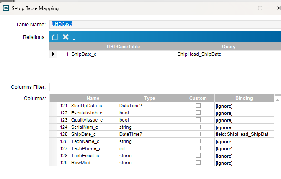Open Binding dropdown for TechPhone_c row
Screen dimensions: 281x179
click(244, 148)
